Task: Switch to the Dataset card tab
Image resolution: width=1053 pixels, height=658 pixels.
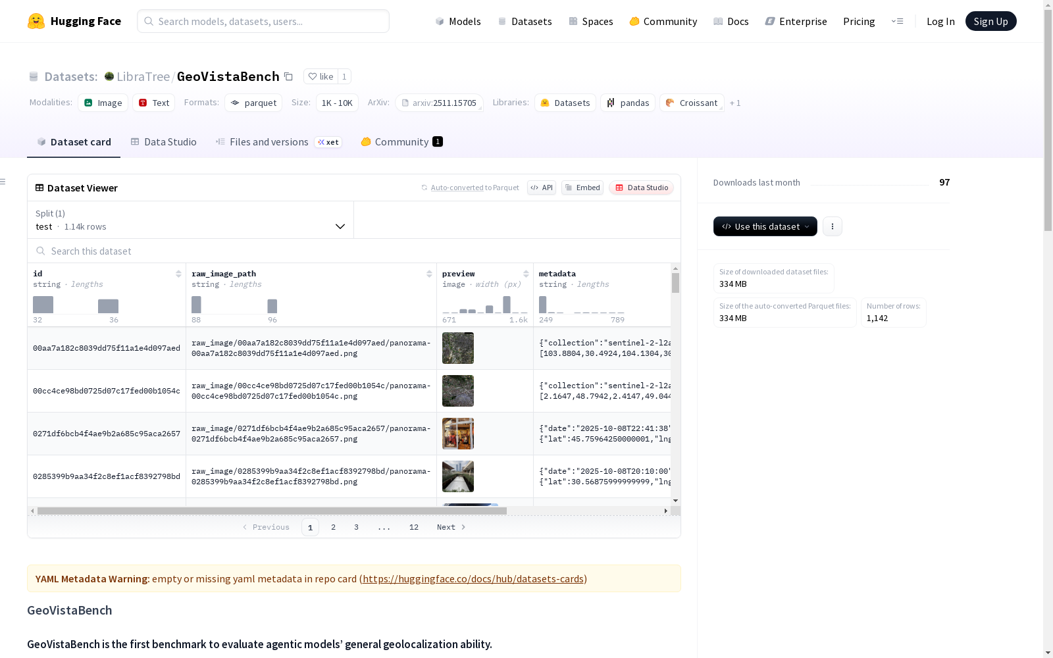Action: [x=74, y=142]
